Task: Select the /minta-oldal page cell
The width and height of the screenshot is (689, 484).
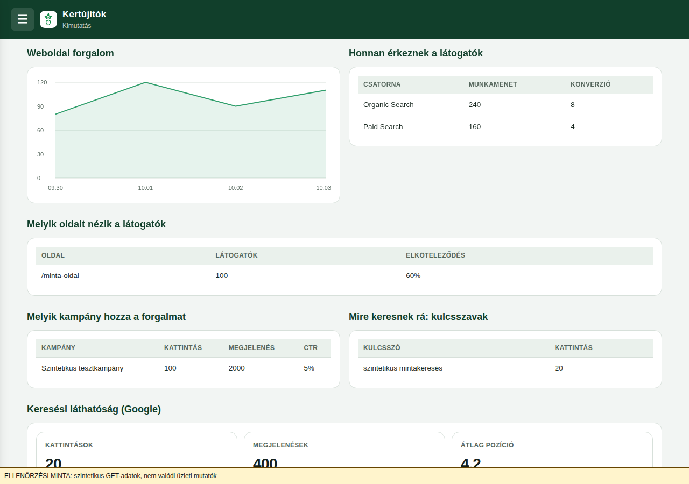Action: (x=60, y=276)
